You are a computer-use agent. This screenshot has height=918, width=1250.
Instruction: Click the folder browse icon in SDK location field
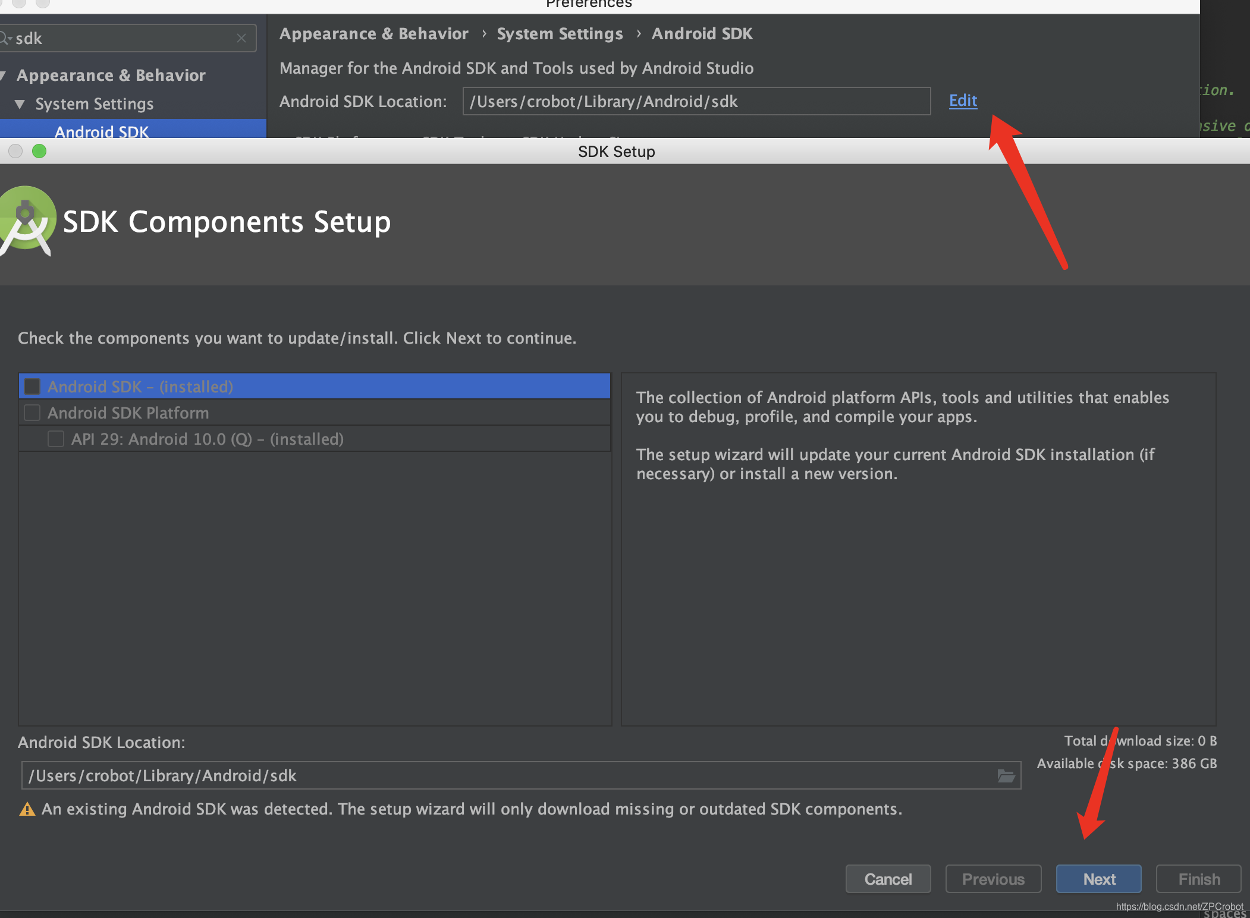pos(1006,775)
